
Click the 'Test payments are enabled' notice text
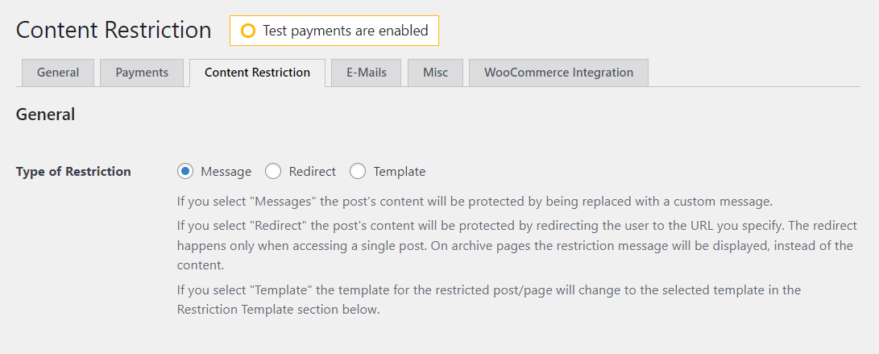coord(346,31)
